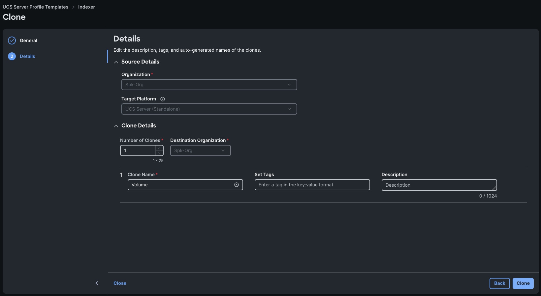Select the Details step in sidebar

click(x=27, y=56)
